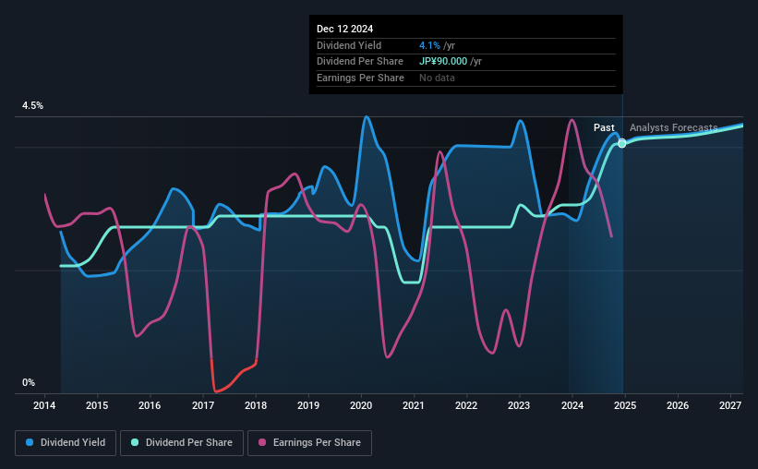Toggle the Earnings Per Share legend series

tap(309, 443)
